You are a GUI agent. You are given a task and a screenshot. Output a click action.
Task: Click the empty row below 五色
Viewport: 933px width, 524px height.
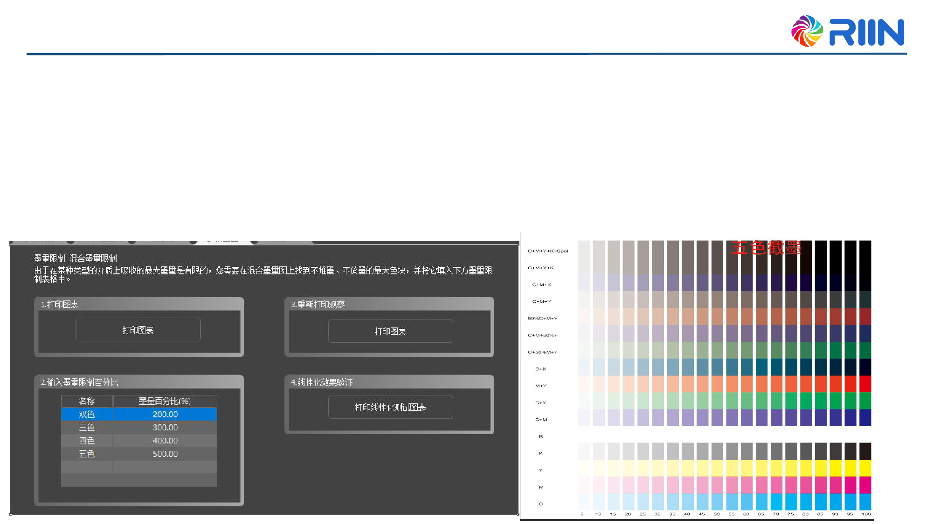point(139,467)
